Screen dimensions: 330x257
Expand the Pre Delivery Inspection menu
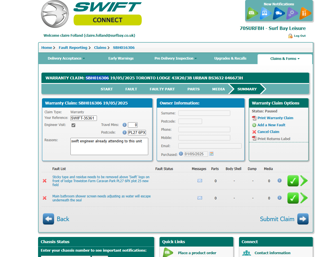pyautogui.click(x=176, y=58)
